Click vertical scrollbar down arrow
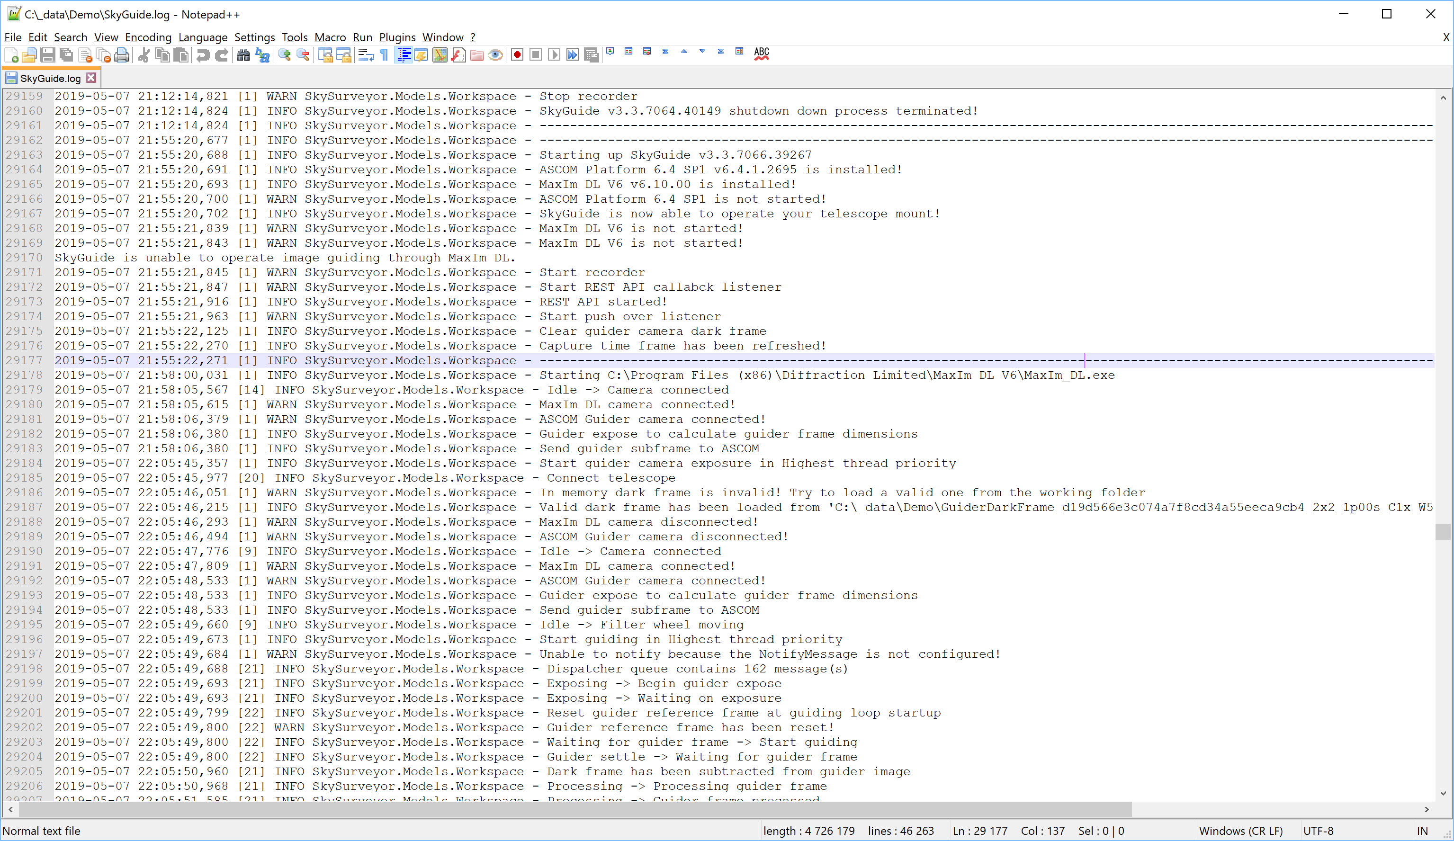This screenshot has height=841, width=1454. [1443, 793]
